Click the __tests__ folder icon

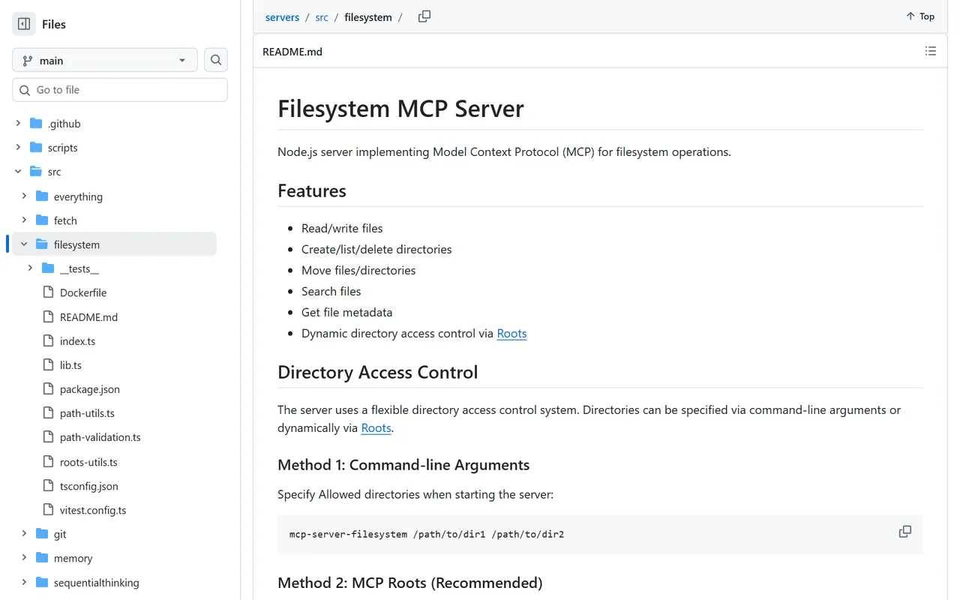click(x=48, y=268)
